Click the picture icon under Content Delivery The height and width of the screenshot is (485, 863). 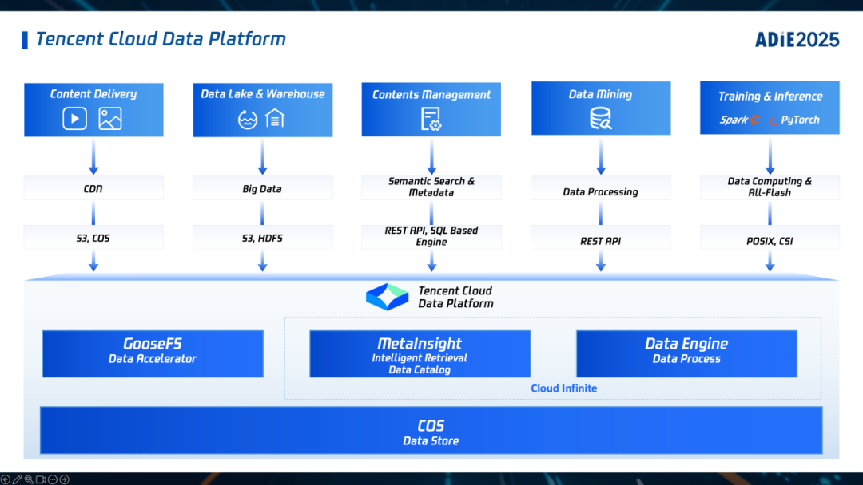click(x=110, y=119)
